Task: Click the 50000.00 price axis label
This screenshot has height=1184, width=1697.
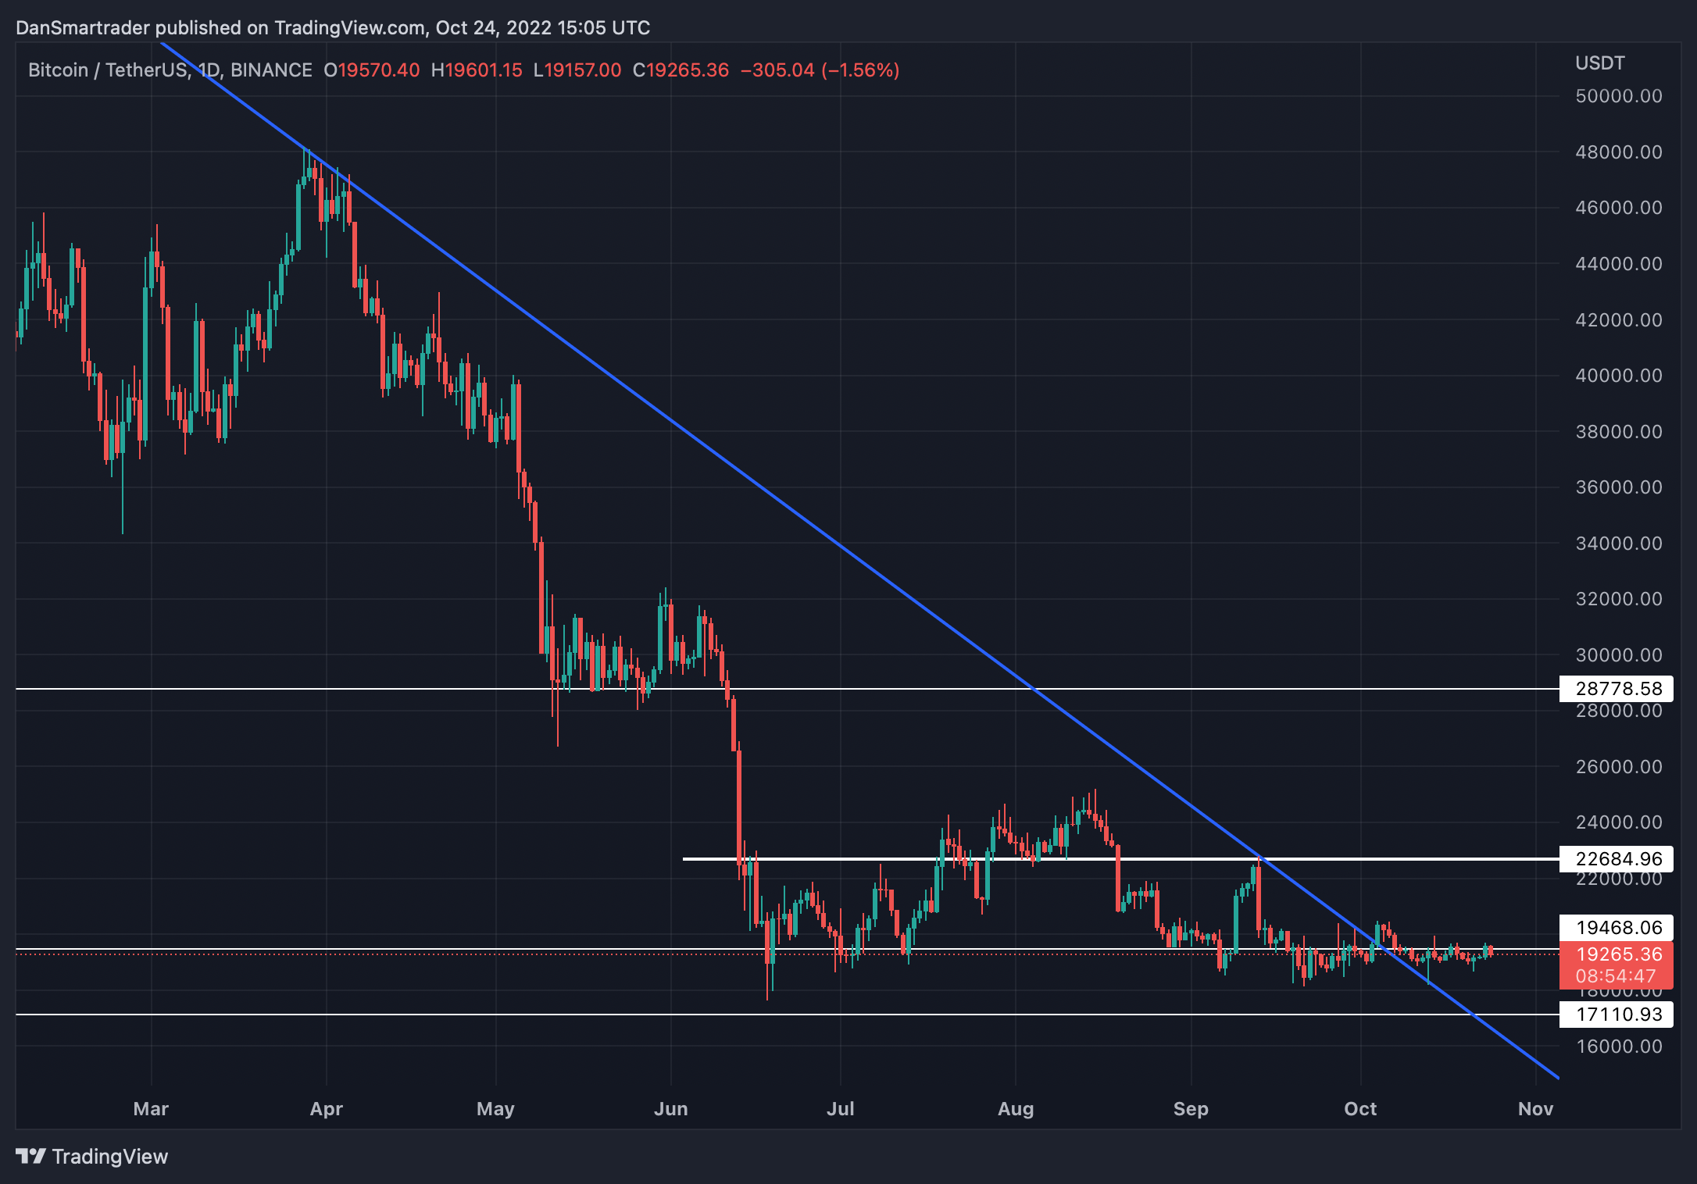Action: tap(1619, 96)
